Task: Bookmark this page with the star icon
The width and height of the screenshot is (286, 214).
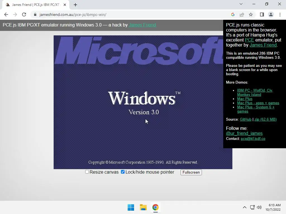Action: 251,14
